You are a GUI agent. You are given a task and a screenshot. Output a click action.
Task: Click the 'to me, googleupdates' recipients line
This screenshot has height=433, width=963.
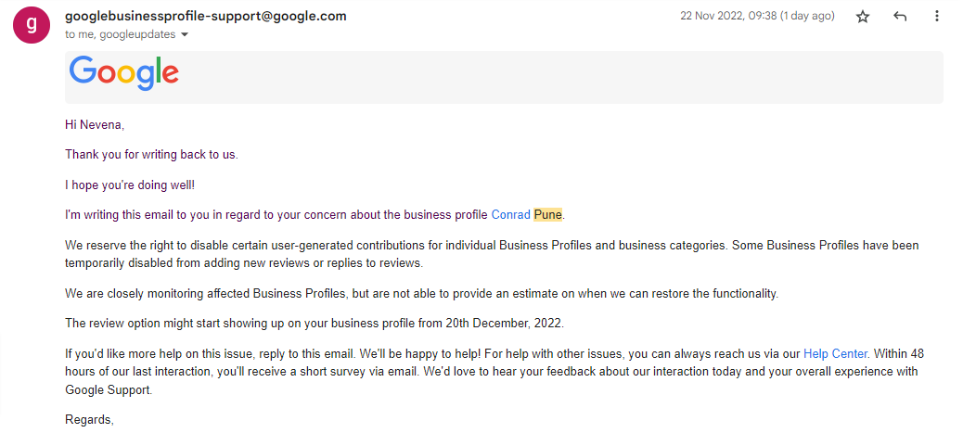(121, 35)
